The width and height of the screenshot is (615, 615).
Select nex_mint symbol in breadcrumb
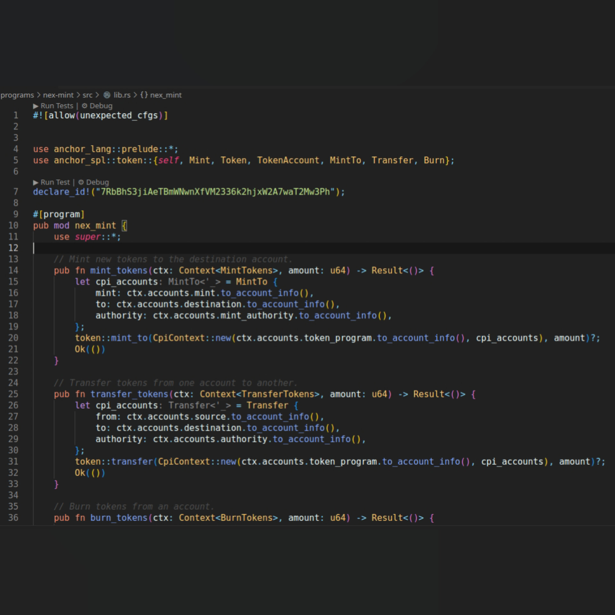[166, 95]
